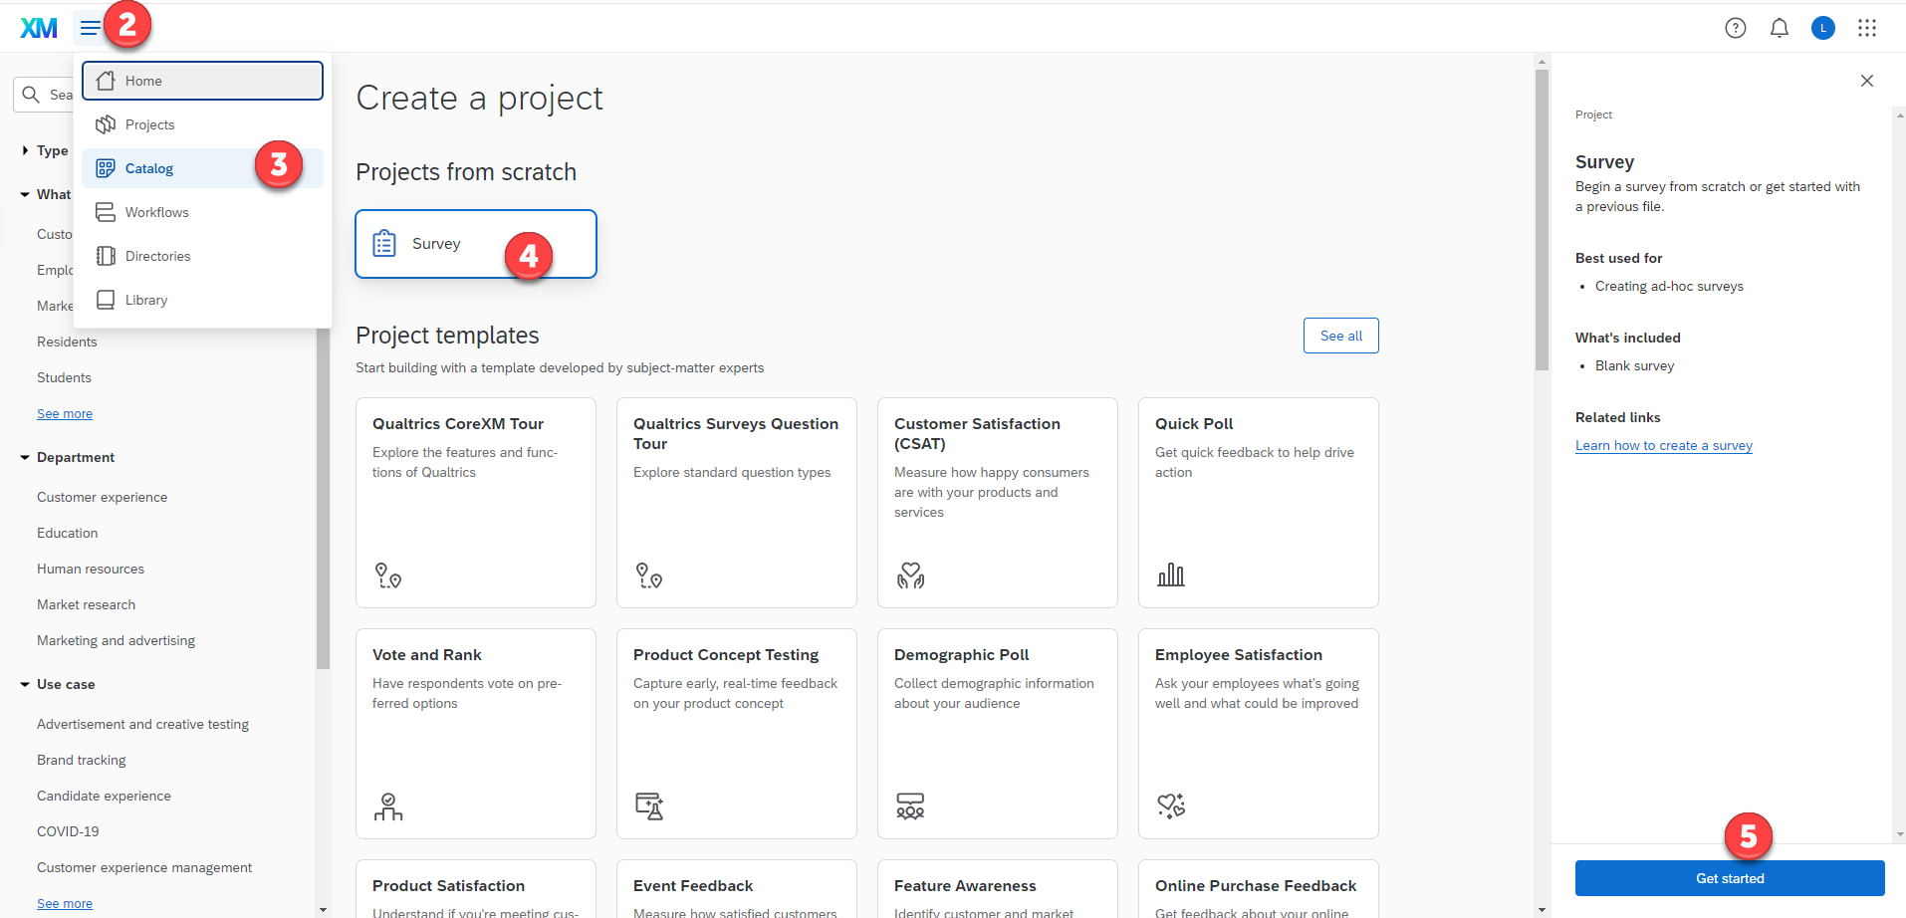The image size is (1906, 918).
Task: Select Projects in the navigation menu
Action: pyautogui.click(x=203, y=124)
